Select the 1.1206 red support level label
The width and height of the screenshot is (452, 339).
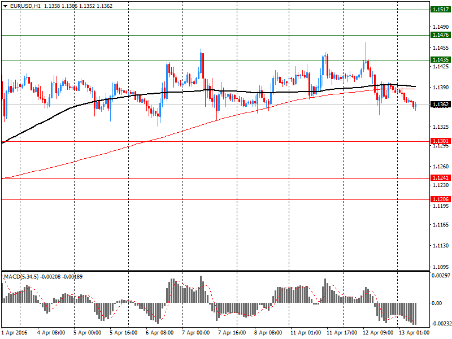pyautogui.click(x=441, y=199)
